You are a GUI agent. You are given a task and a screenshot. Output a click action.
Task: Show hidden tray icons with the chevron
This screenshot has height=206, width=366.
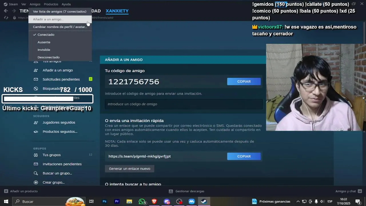click(x=298, y=201)
